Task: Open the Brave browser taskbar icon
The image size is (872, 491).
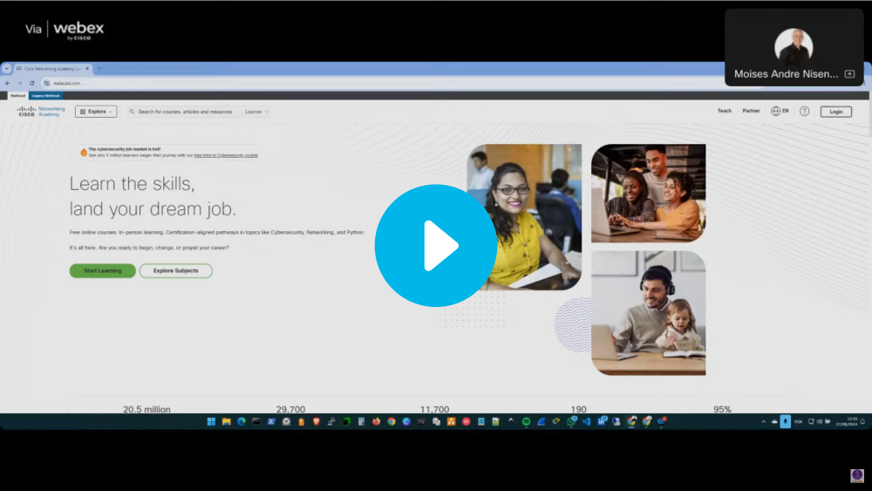Action: (x=317, y=421)
